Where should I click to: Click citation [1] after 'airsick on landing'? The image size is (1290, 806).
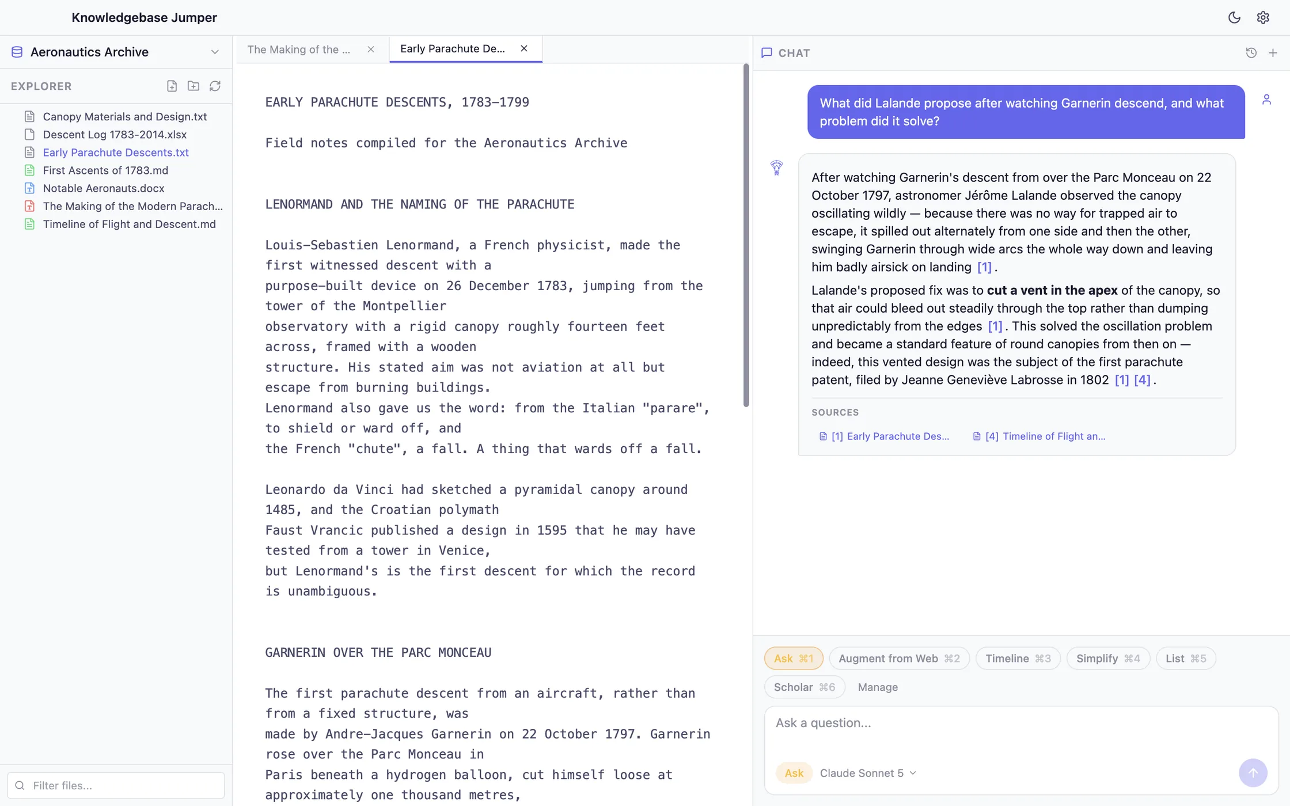pos(984,267)
